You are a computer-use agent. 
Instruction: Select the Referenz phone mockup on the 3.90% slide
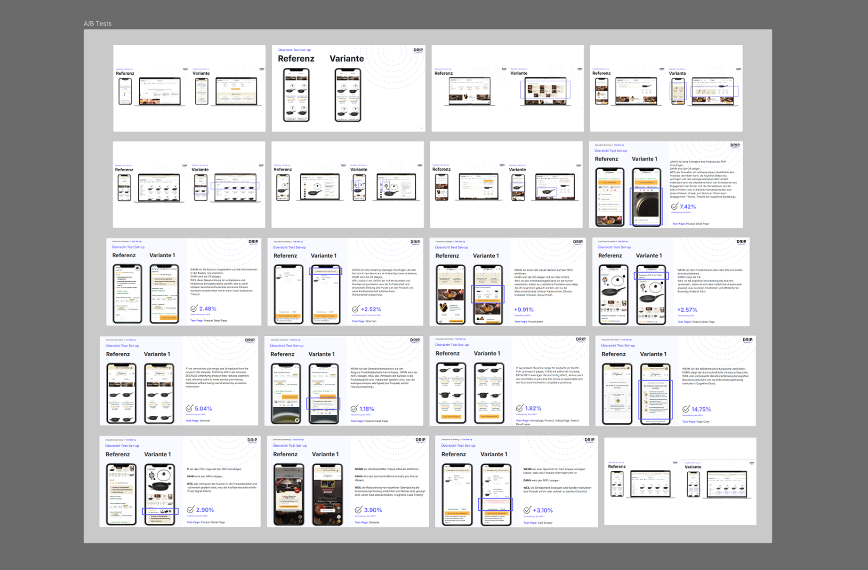[x=289, y=494]
